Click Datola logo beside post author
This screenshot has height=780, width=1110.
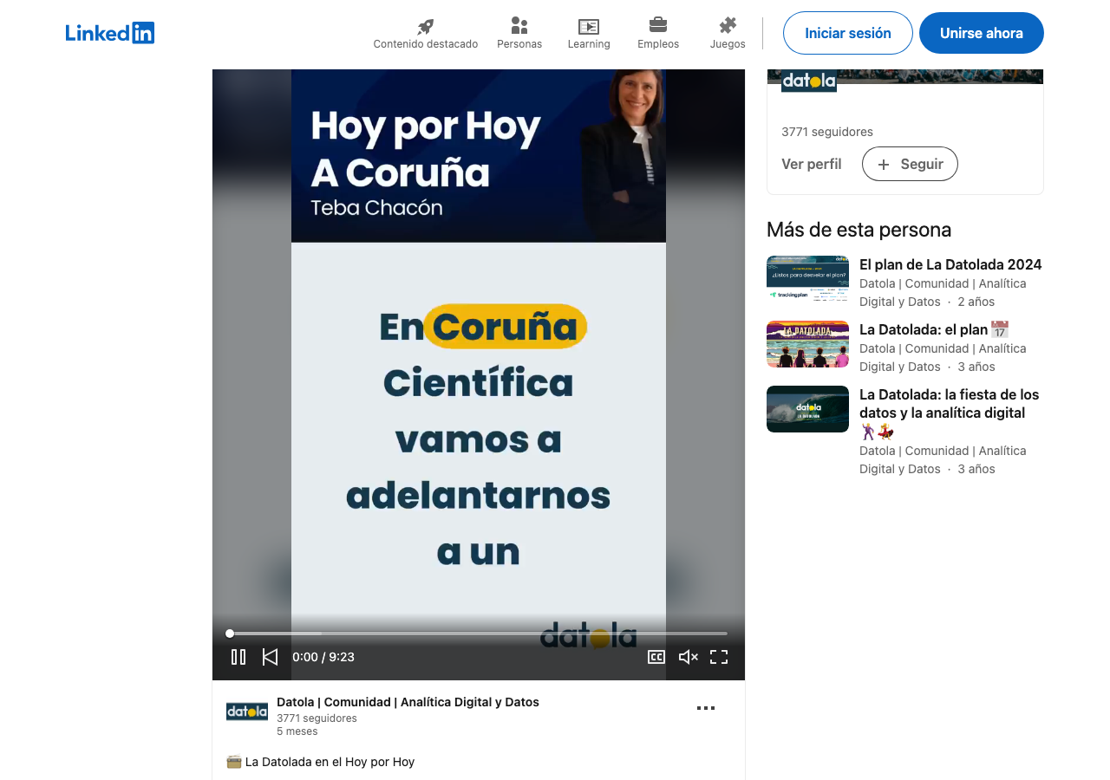click(x=247, y=712)
